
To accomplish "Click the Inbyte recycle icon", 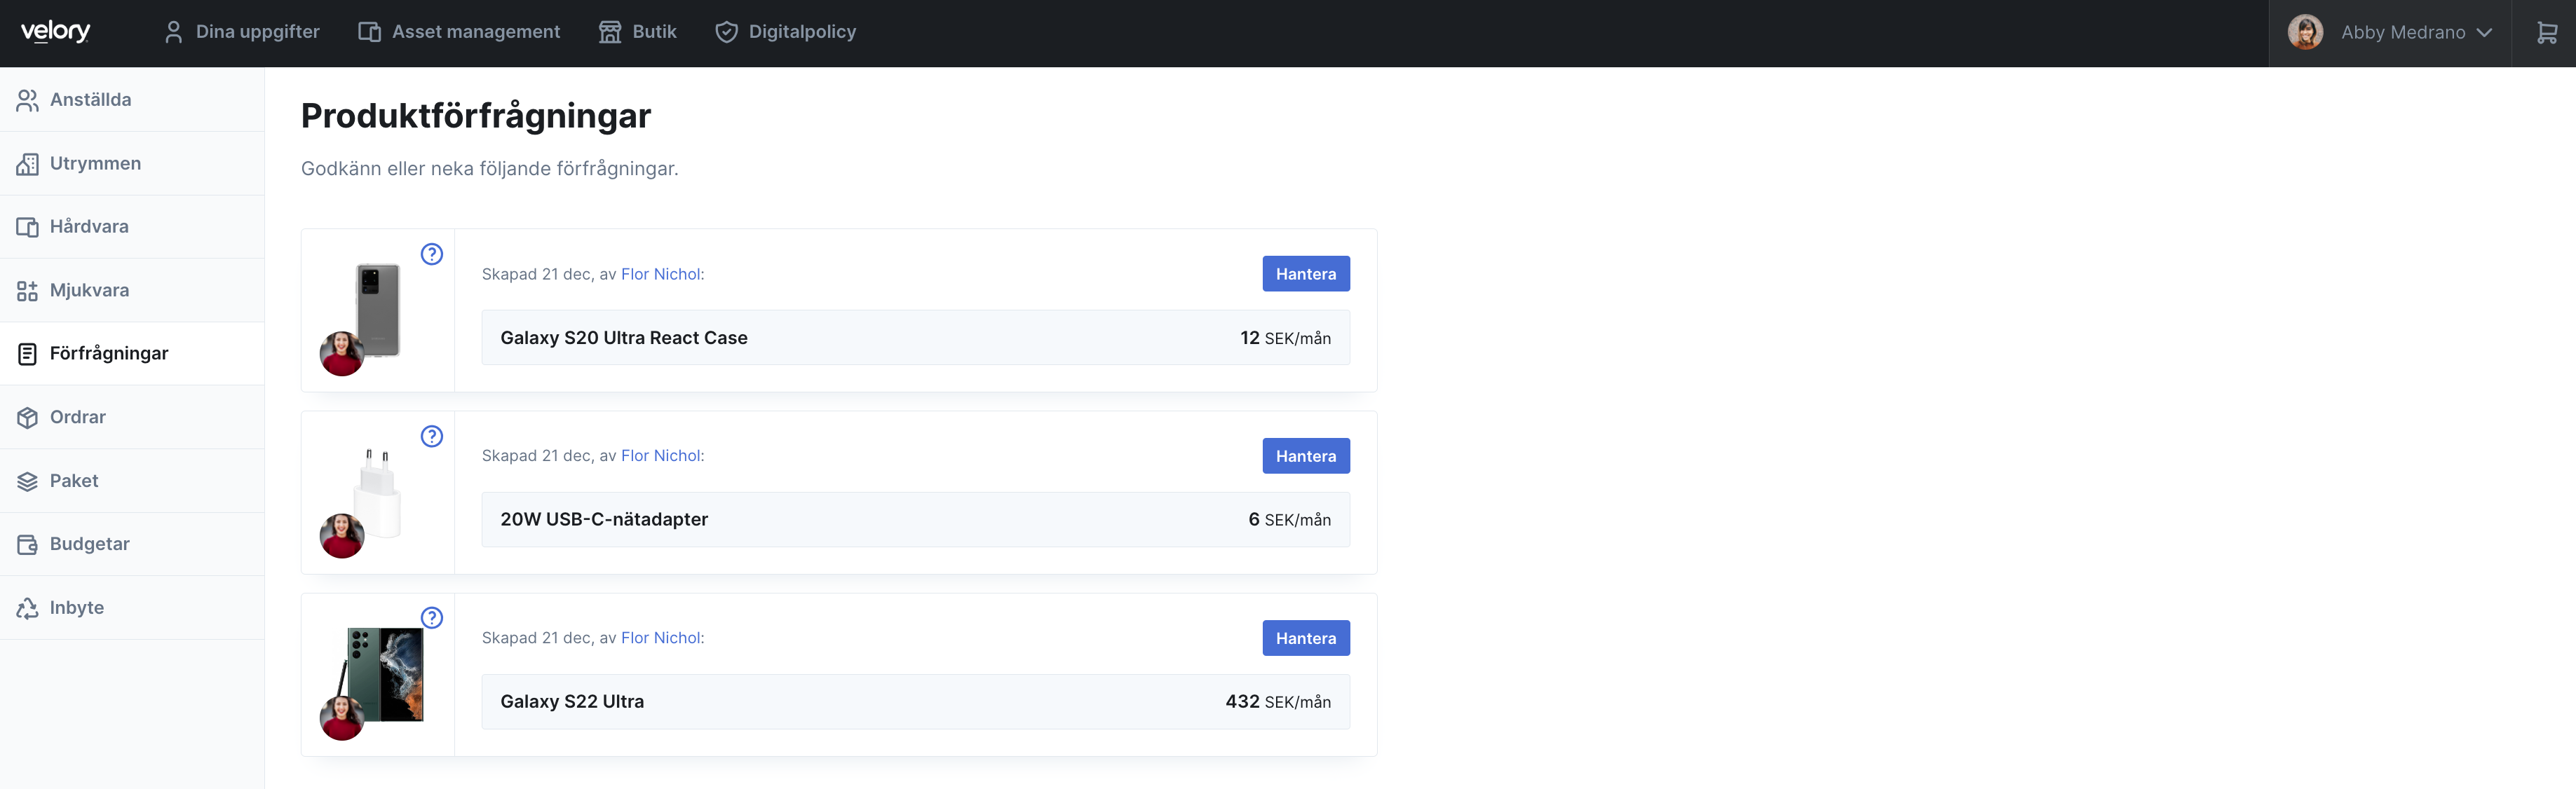I will coord(27,608).
